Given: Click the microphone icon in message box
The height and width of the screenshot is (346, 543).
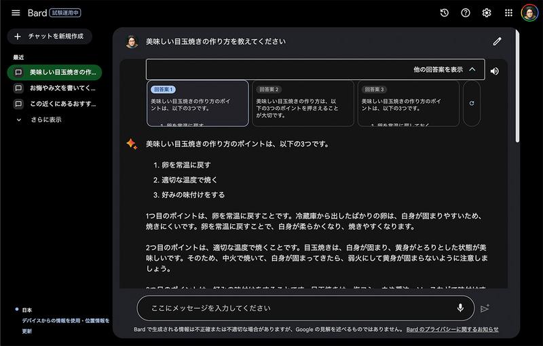Looking at the screenshot, I should click(x=460, y=307).
